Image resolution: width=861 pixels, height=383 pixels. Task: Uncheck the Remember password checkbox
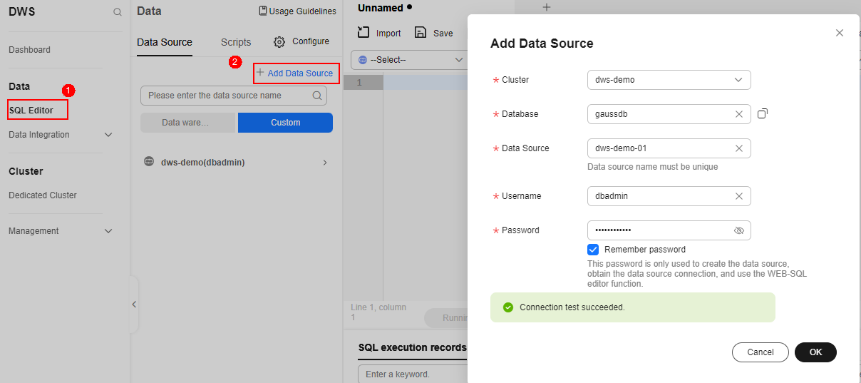(593, 250)
